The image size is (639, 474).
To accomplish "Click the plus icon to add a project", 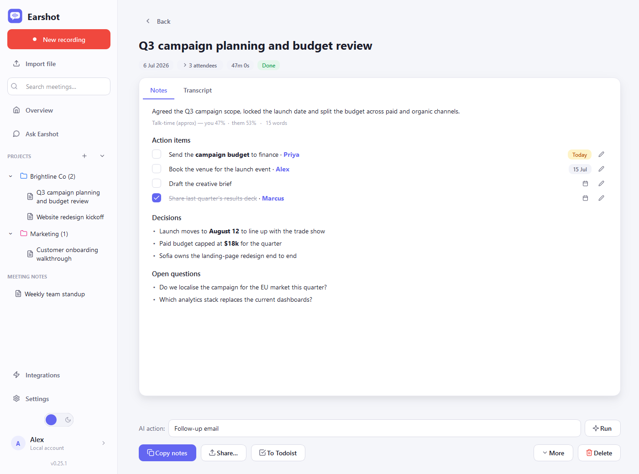I will point(84,156).
